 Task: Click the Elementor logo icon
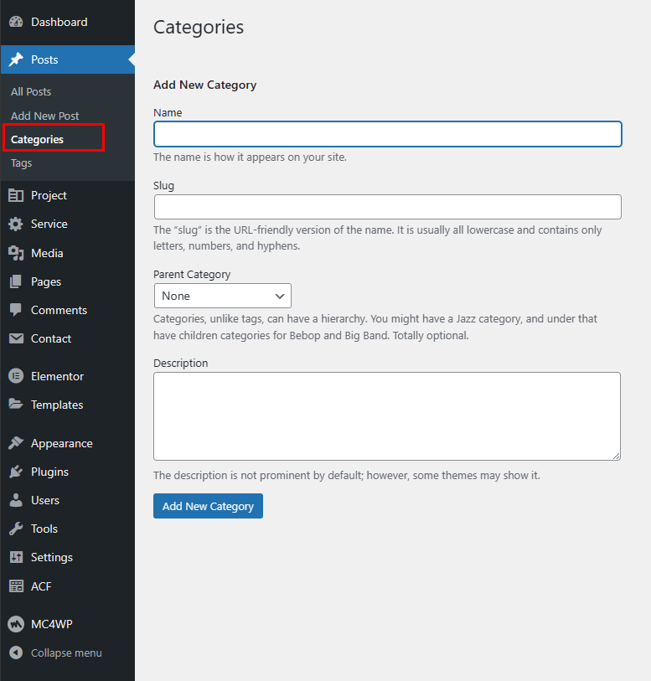click(16, 376)
